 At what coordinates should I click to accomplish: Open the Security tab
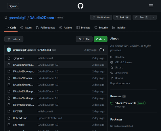coord(101,28)
